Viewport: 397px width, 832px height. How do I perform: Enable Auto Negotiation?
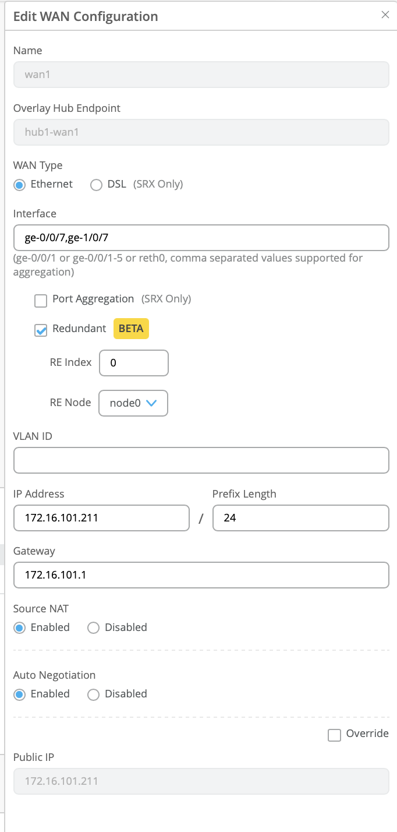[x=20, y=694]
